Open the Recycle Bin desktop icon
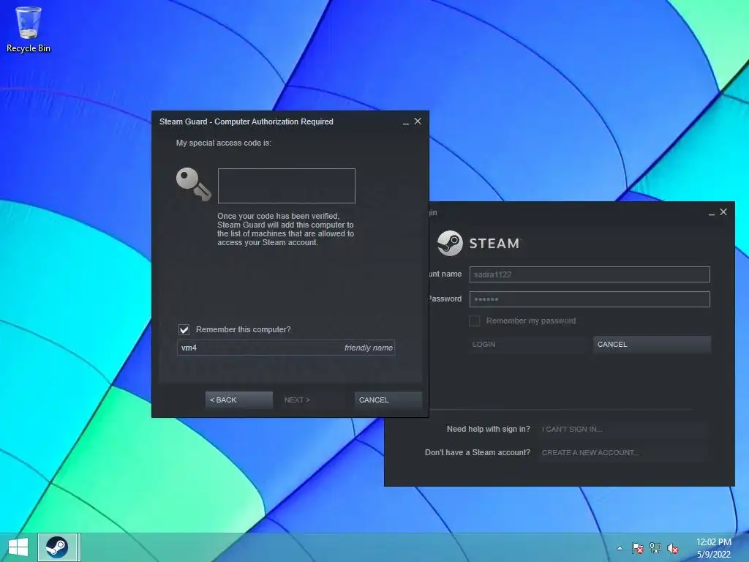This screenshot has width=749, height=562. (29, 29)
